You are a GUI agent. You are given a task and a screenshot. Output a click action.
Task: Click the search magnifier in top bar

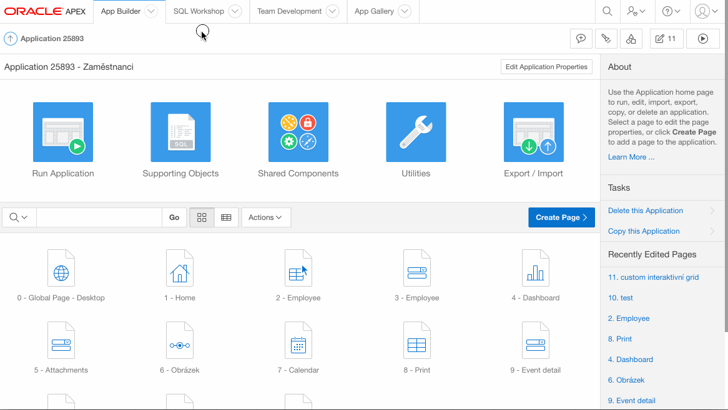(607, 11)
